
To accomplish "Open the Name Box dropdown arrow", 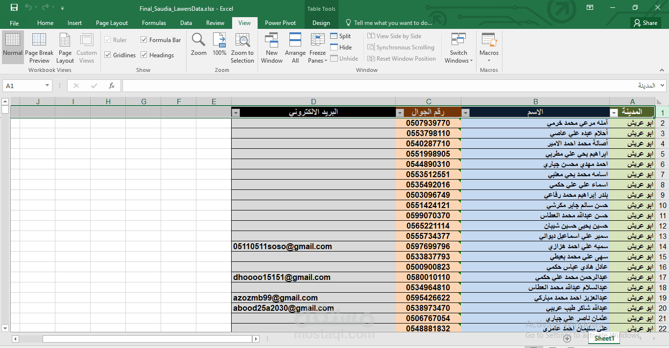I will pyautogui.click(x=48, y=86).
